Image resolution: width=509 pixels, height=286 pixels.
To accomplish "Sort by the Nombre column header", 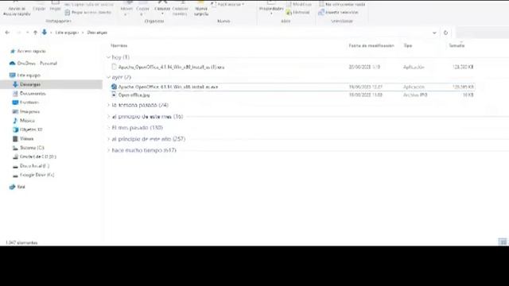I will pyautogui.click(x=119, y=46).
